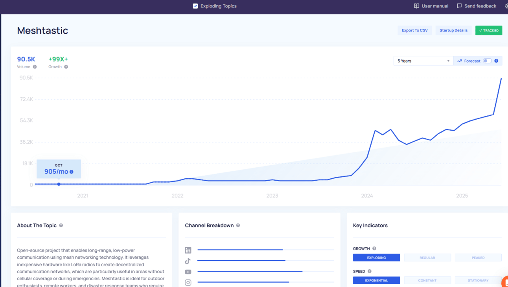Open the 5 Years timeframe dropdown
The image size is (508, 287).
point(423,61)
